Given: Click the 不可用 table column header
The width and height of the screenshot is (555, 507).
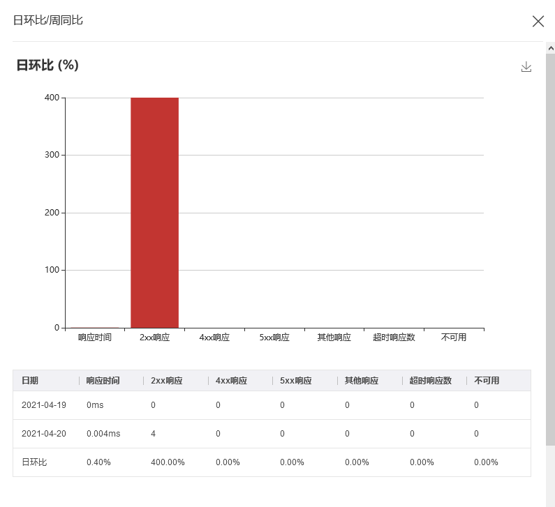Looking at the screenshot, I should tap(487, 381).
